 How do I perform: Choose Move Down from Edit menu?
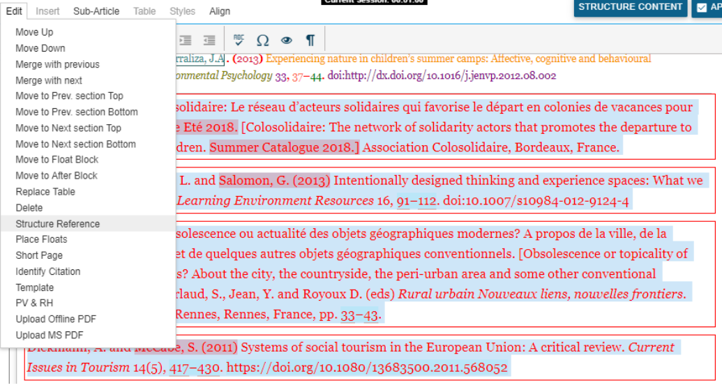88,48
